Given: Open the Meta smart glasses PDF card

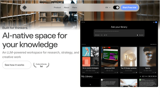Looking at the screenshot, I should [x=109, y=83].
